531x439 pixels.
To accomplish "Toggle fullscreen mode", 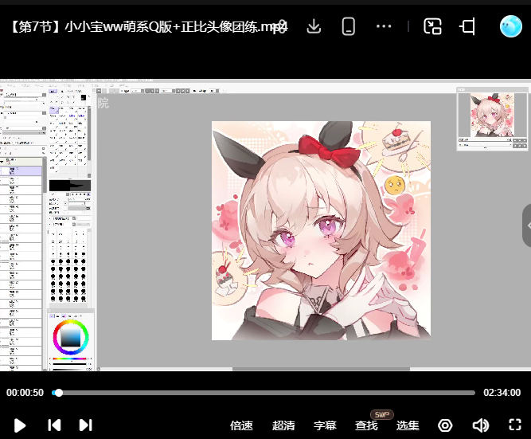I will pos(514,425).
